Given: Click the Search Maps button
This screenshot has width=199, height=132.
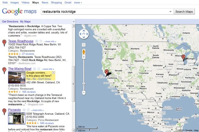Looking at the screenshot, I should click(184, 12).
